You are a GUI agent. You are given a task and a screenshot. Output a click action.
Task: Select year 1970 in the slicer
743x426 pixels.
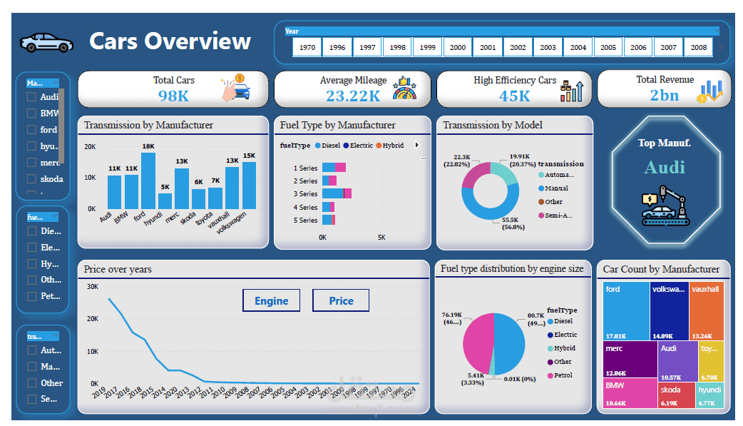click(x=307, y=47)
